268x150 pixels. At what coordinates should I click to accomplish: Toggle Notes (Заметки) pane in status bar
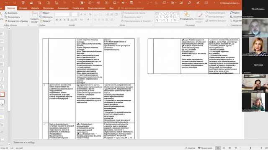point(190,148)
